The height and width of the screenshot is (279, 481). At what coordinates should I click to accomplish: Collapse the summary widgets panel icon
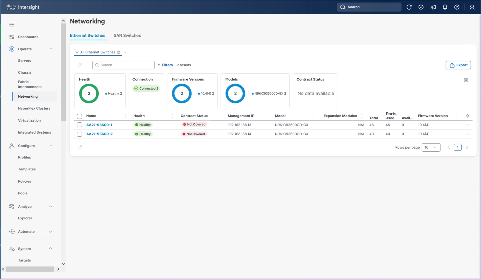(x=466, y=80)
